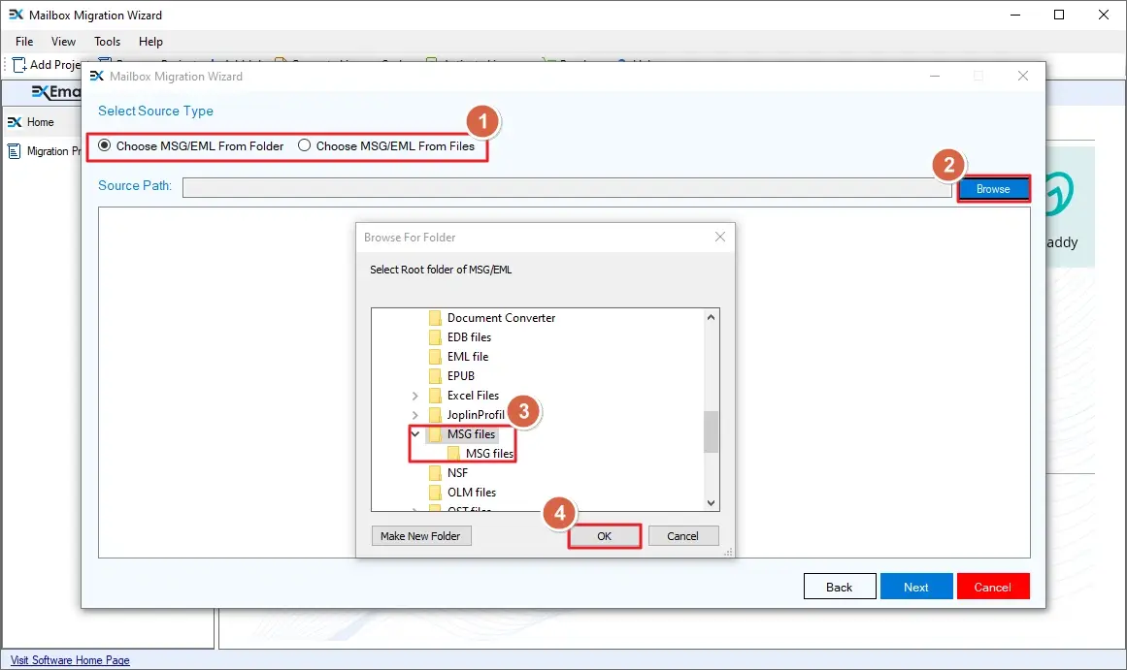Select the NSF folder icon
Screen dimensions: 1127x670
[435, 472]
